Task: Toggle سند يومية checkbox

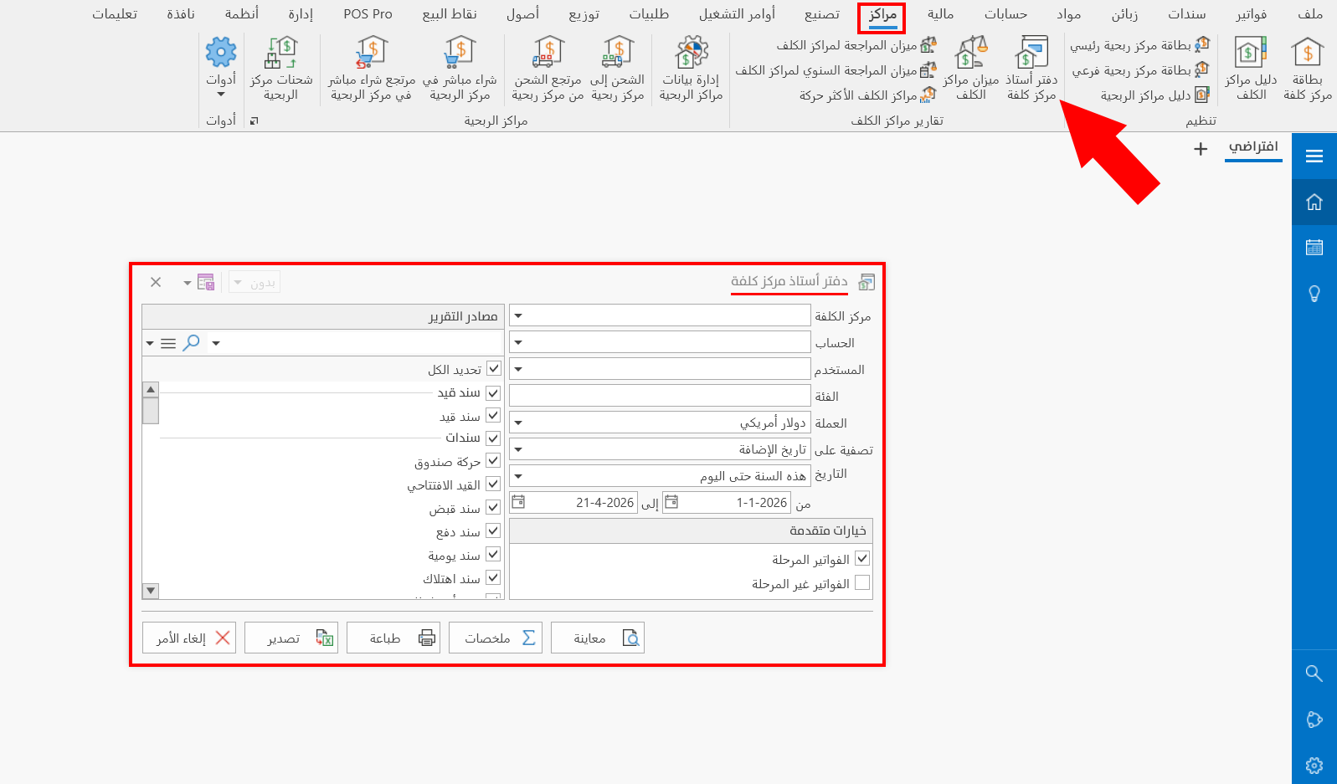Action: [493, 554]
